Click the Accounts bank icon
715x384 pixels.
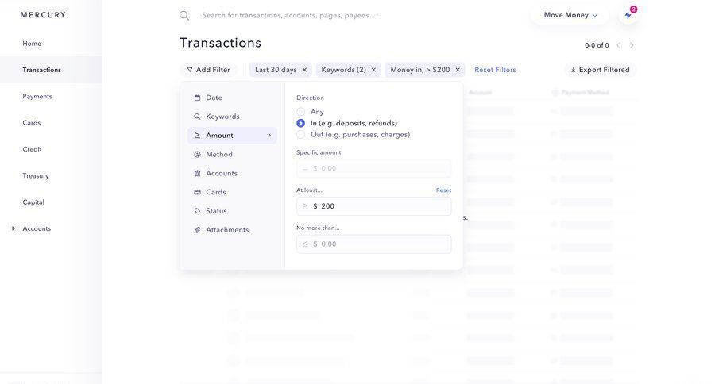click(x=198, y=173)
